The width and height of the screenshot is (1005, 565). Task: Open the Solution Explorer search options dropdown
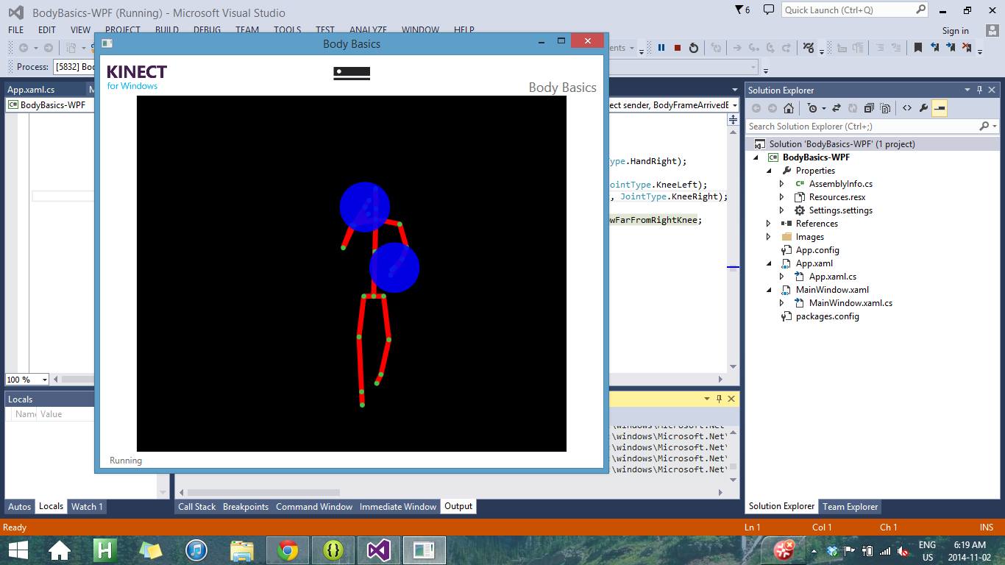[994, 127]
